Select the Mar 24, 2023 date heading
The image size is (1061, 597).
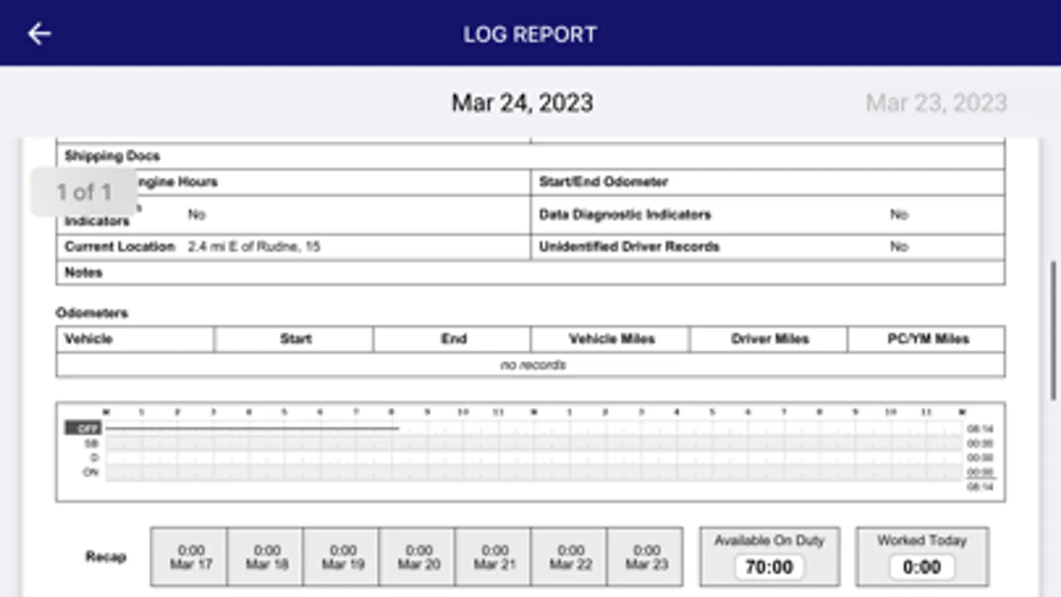[x=522, y=103]
